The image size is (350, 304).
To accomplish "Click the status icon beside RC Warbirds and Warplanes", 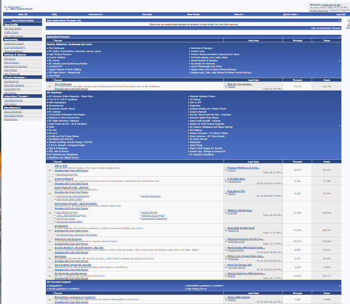I will pos(50,275).
